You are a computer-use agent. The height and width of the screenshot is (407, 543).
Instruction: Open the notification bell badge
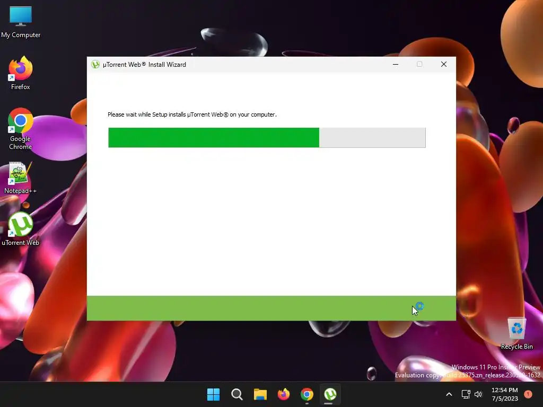(528, 394)
